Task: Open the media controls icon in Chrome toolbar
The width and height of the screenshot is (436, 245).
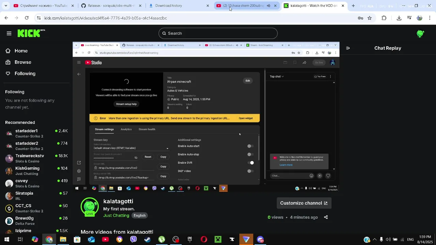Action: (x=409, y=18)
